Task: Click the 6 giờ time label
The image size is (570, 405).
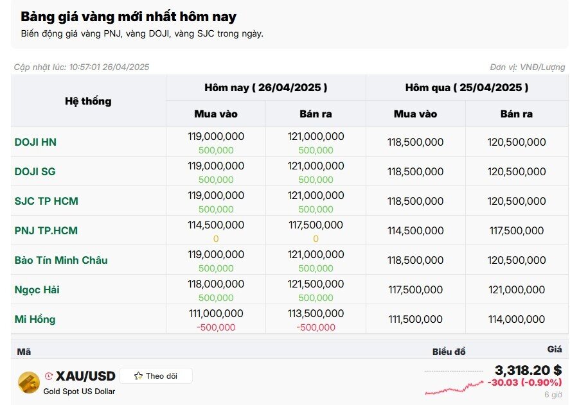Action: [553, 395]
